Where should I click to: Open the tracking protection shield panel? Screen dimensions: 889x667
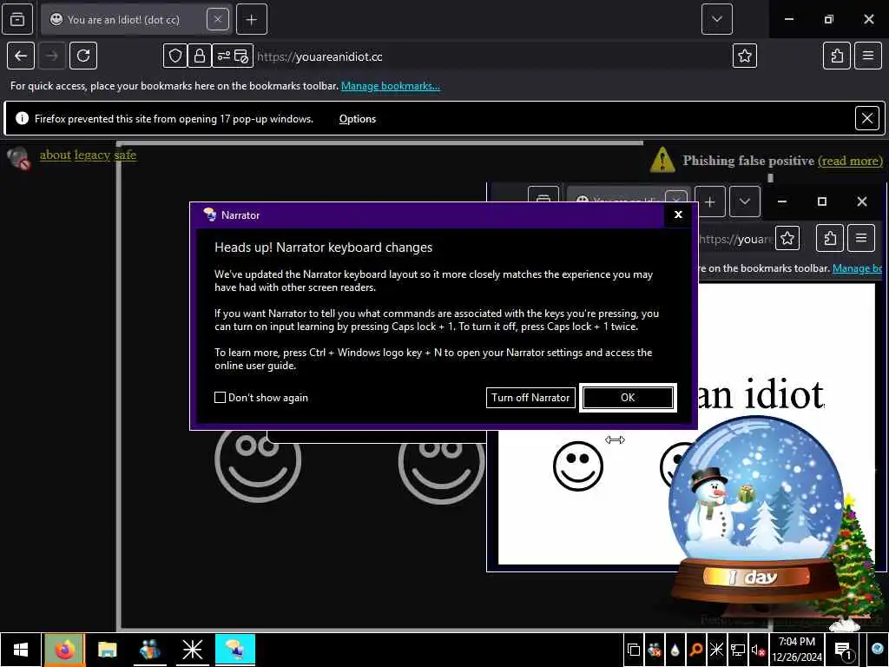pos(175,56)
